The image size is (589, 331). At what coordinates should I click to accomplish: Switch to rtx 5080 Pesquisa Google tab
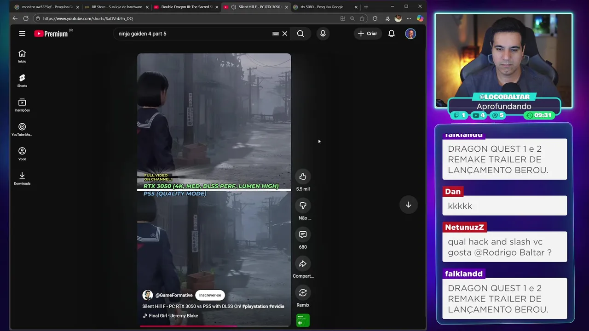coord(325,7)
